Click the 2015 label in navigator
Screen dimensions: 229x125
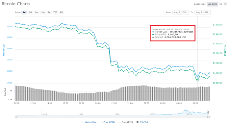click(x=81, y=114)
